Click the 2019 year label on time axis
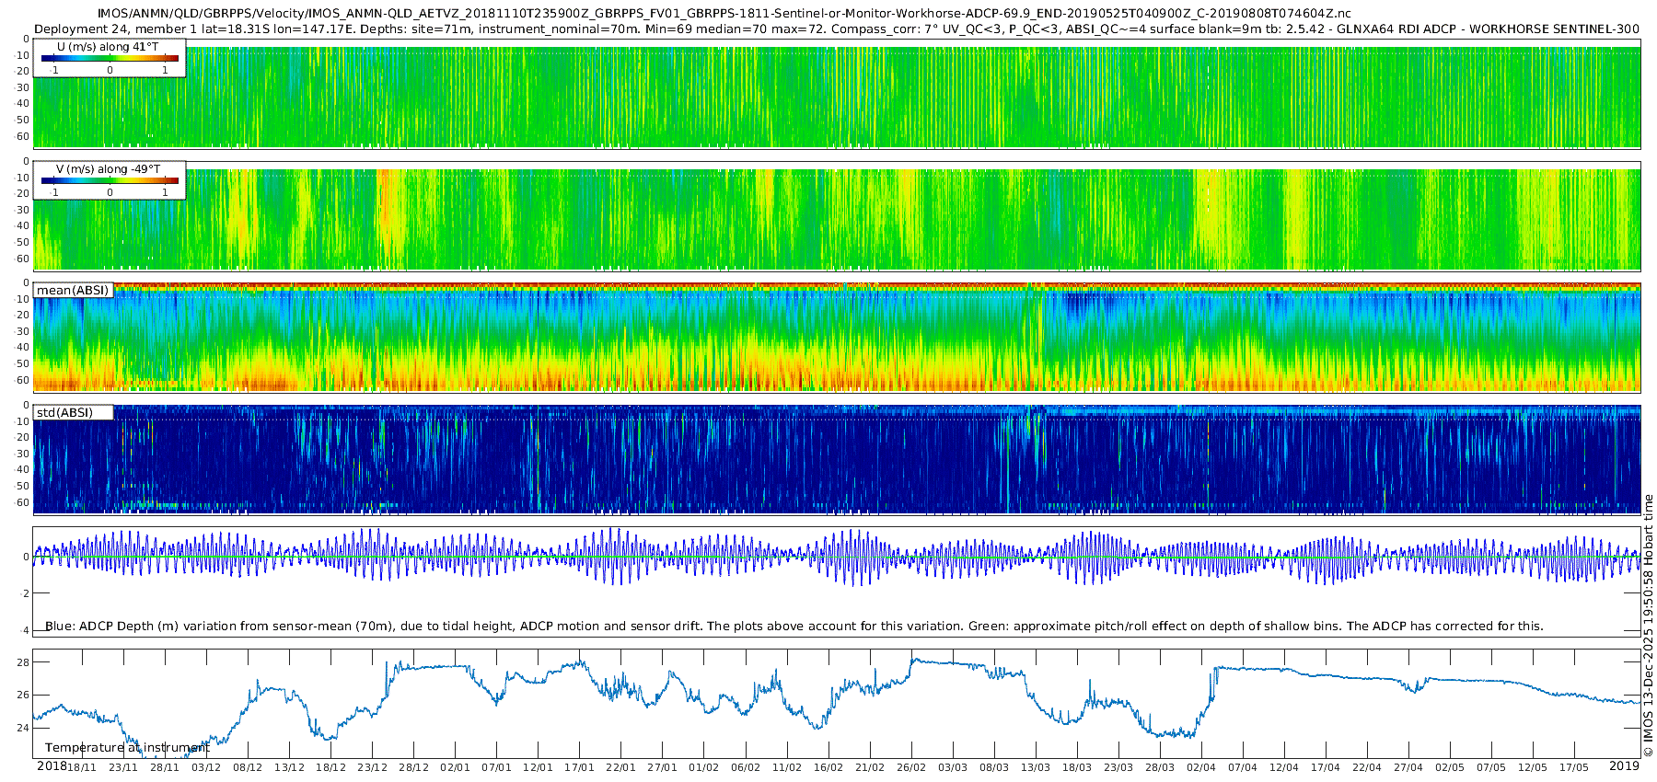 1624,766
